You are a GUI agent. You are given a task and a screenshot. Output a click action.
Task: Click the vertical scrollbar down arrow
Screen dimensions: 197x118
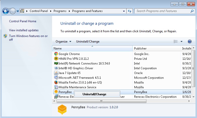[193, 97]
